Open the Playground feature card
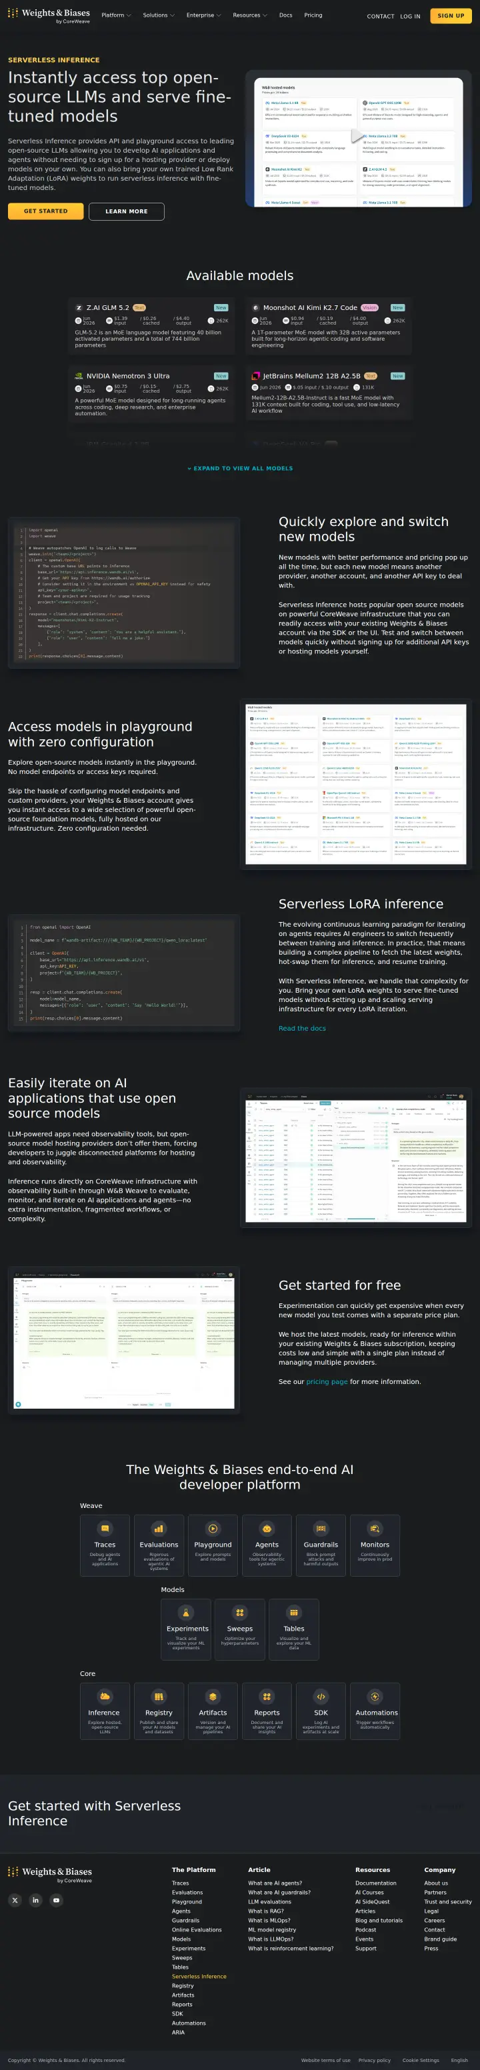 click(x=212, y=1545)
